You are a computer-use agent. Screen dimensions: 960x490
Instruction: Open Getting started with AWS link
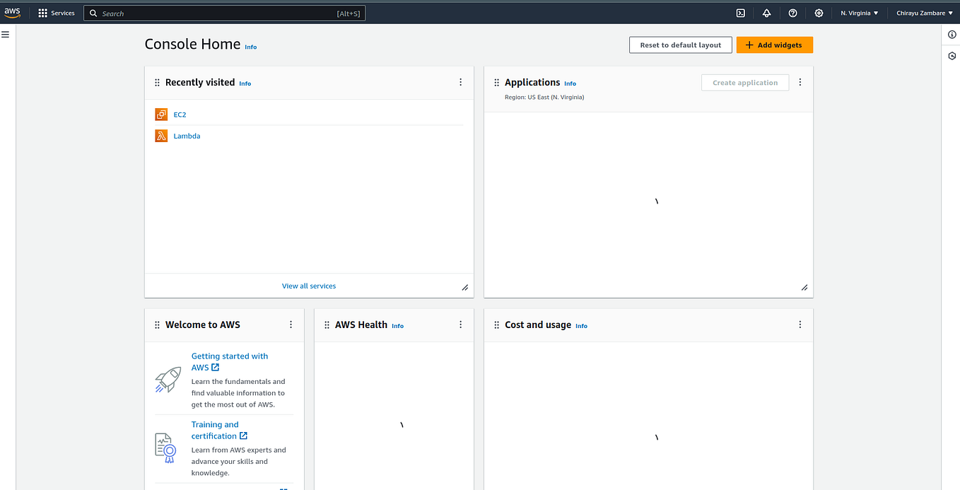(229, 361)
